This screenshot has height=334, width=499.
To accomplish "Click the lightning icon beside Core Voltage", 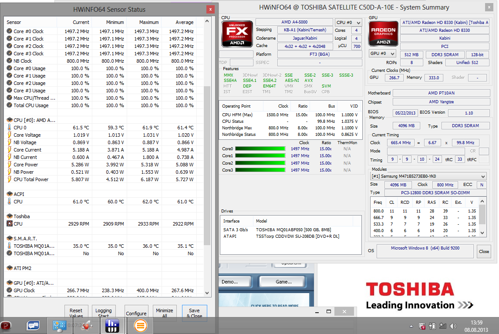I will [x=9, y=135].
